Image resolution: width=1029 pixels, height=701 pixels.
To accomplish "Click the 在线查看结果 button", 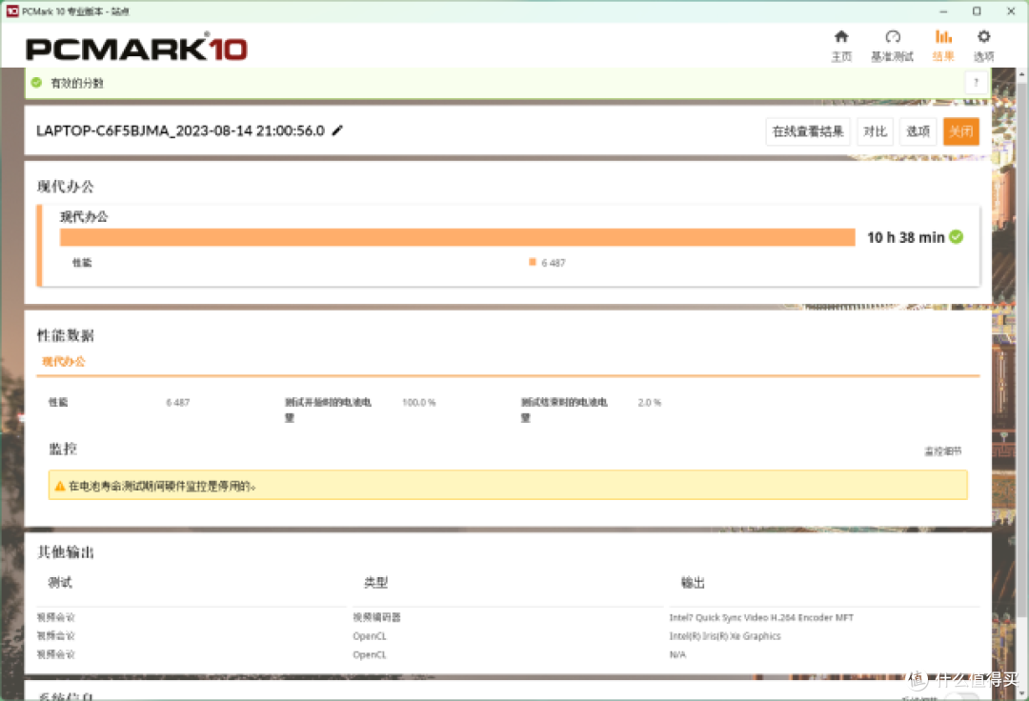I will click(808, 131).
